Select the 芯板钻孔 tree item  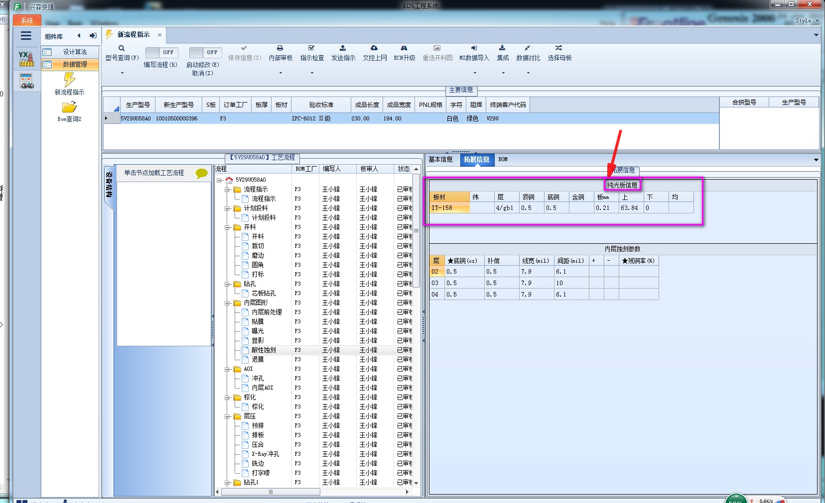[264, 294]
